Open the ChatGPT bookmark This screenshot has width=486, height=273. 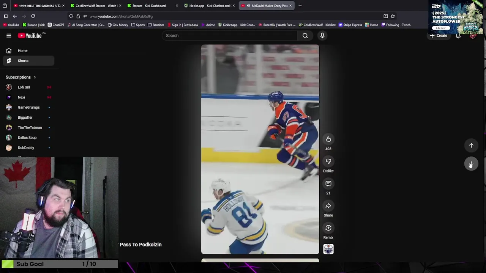pos(56,25)
